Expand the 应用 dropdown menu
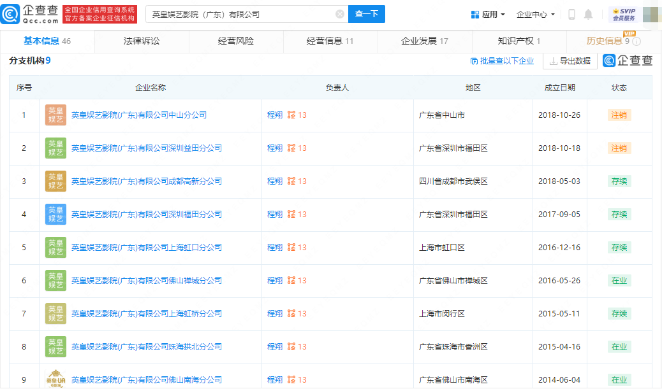Screen dimensions: 662x389 (488, 15)
